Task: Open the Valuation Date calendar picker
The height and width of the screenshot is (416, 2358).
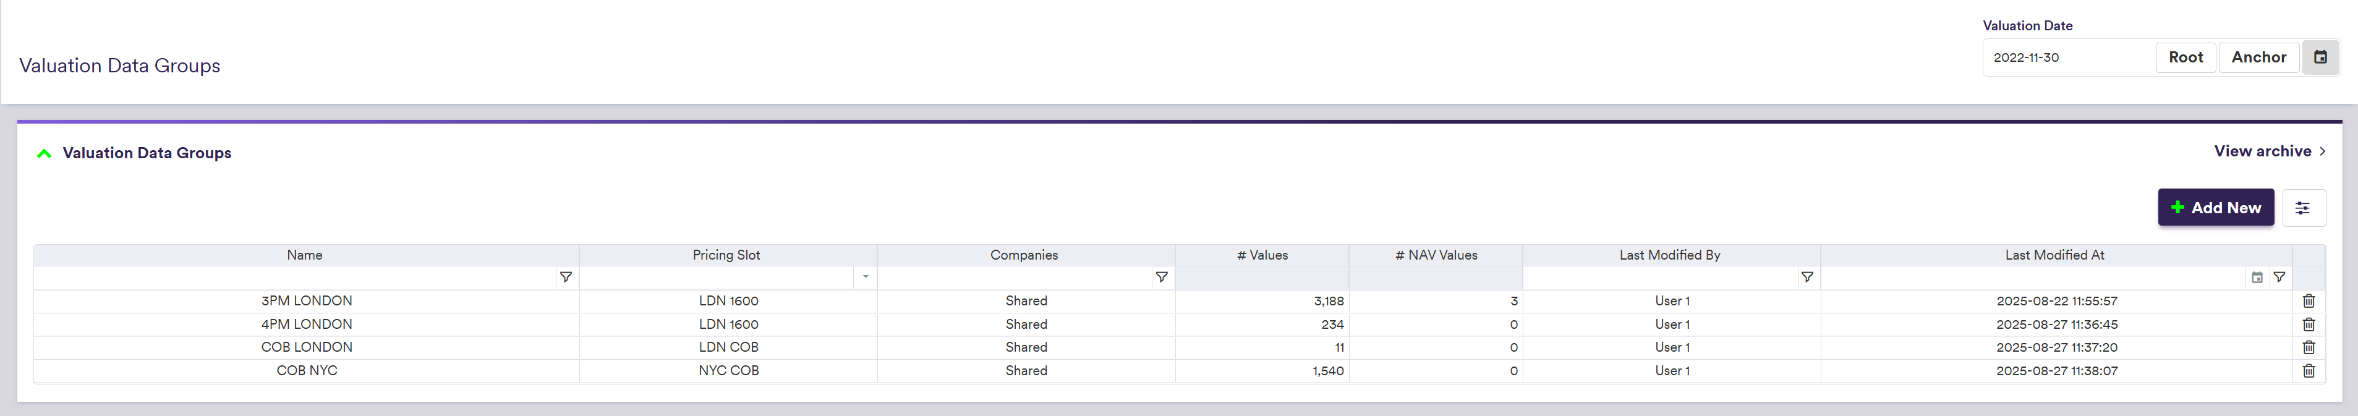Action: [x=2320, y=57]
